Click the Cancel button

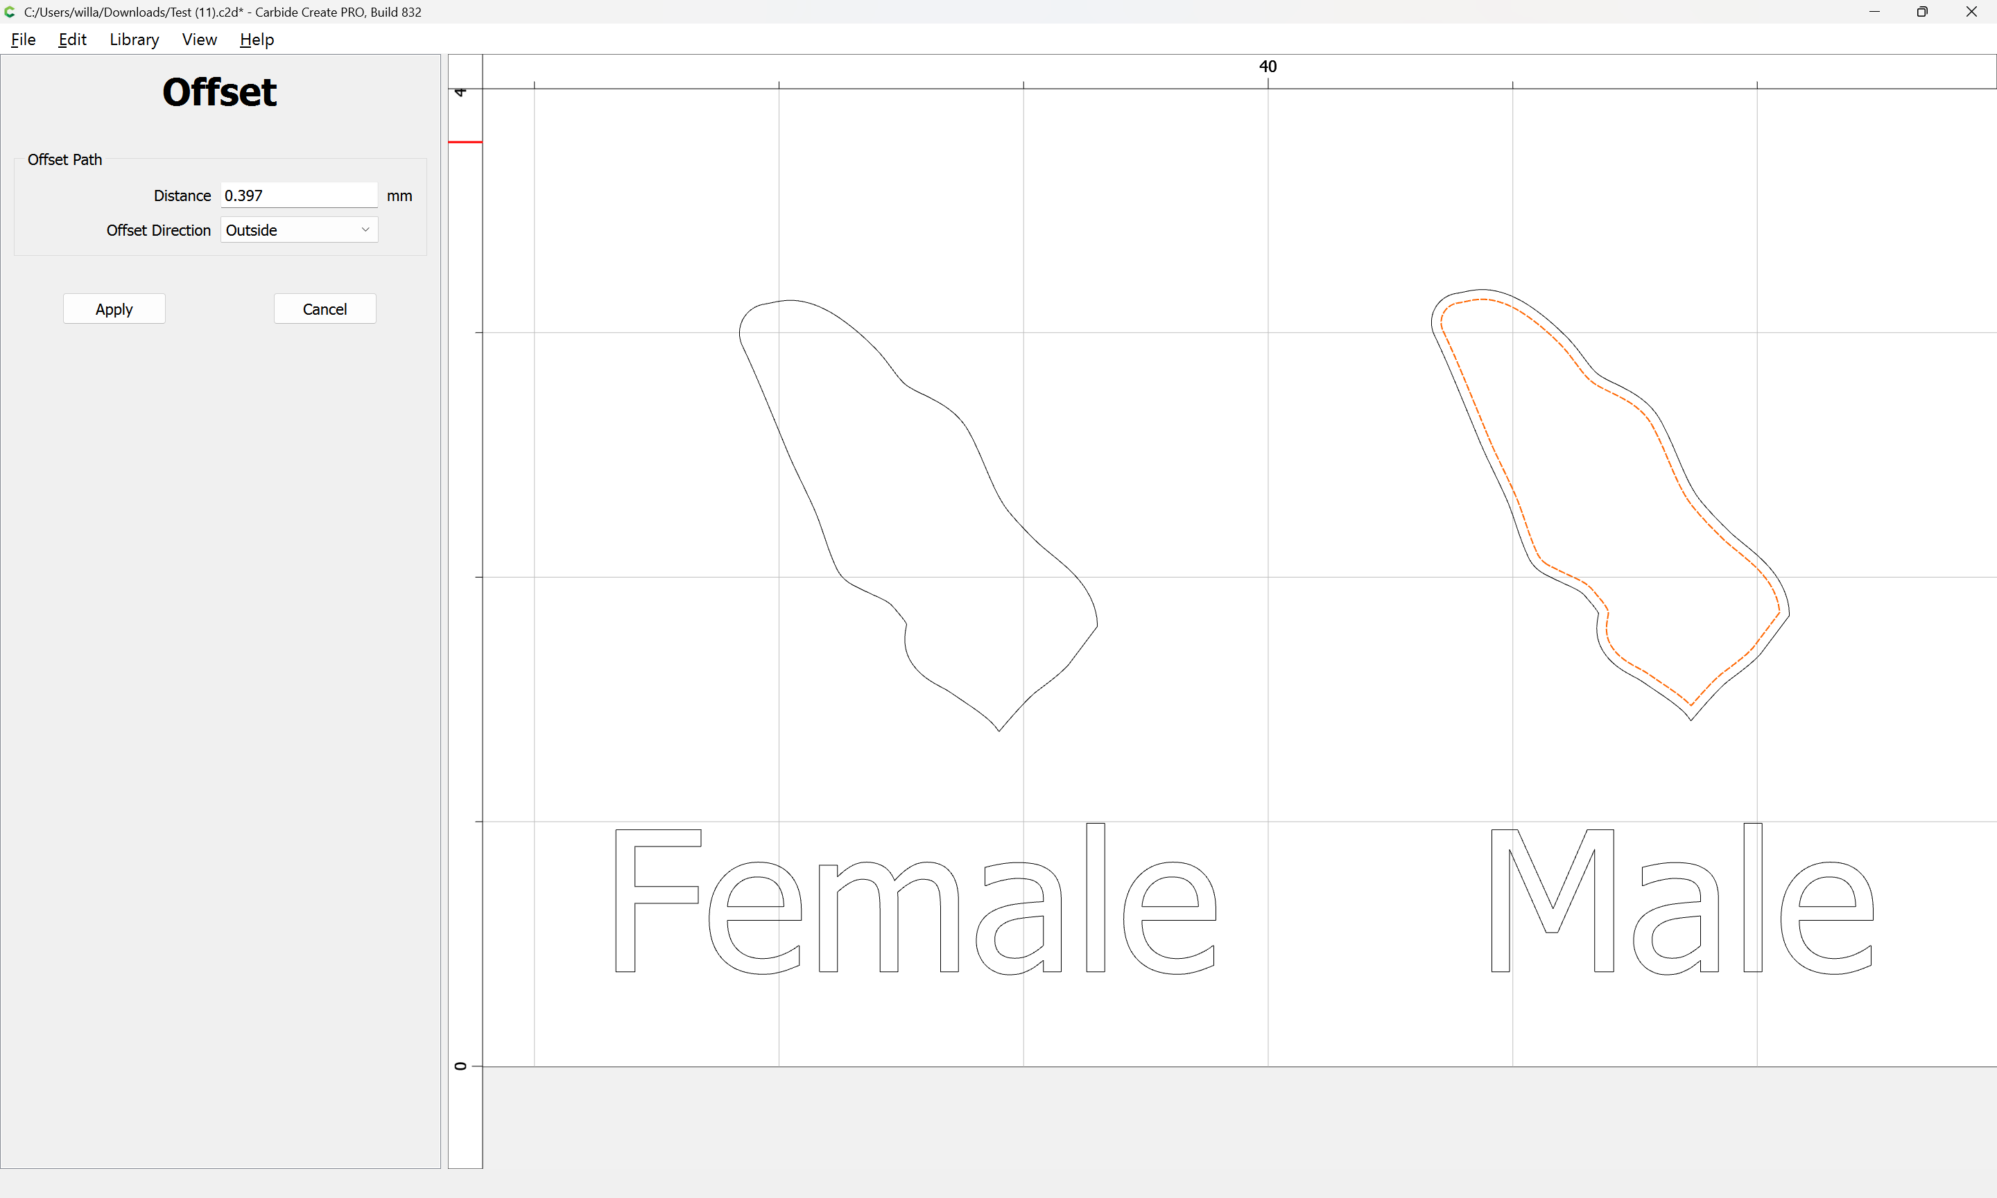[x=325, y=309]
